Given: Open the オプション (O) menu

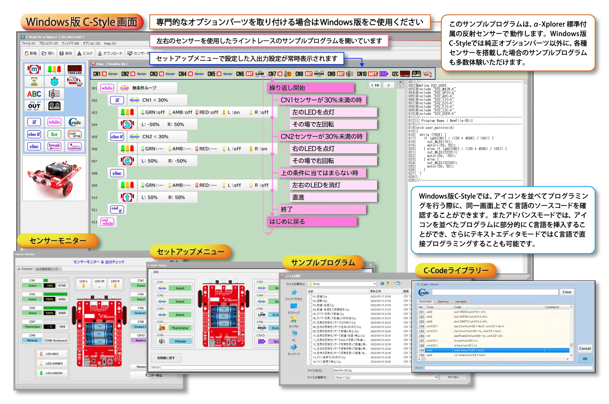Looking at the screenshot, I should tap(91, 43).
